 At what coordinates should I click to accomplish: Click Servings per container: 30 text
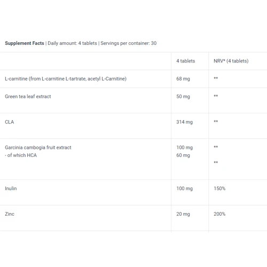click(x=129, y=43)
